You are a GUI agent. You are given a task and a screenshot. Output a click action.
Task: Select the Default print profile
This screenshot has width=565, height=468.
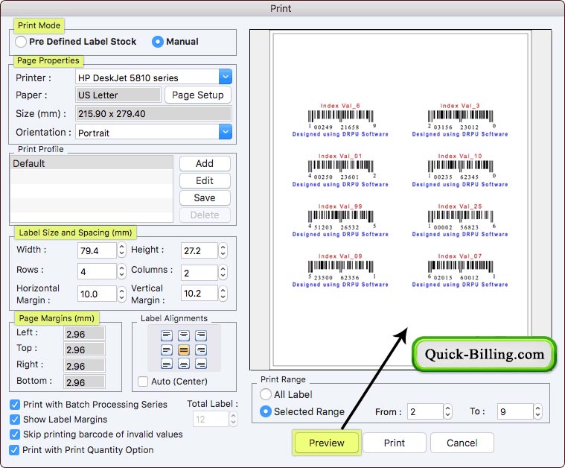(92, 163)
